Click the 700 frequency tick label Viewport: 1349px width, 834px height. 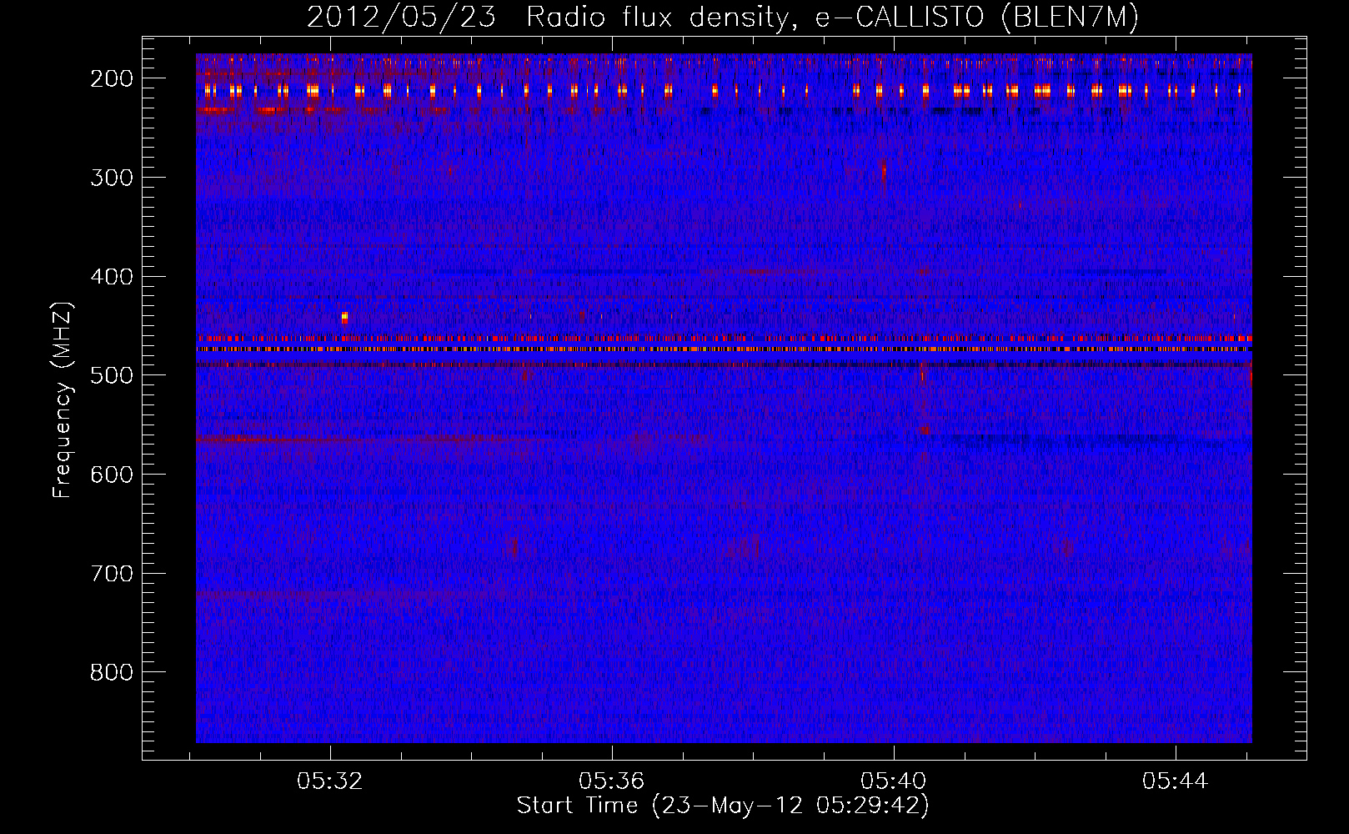(x=112, y=574)
